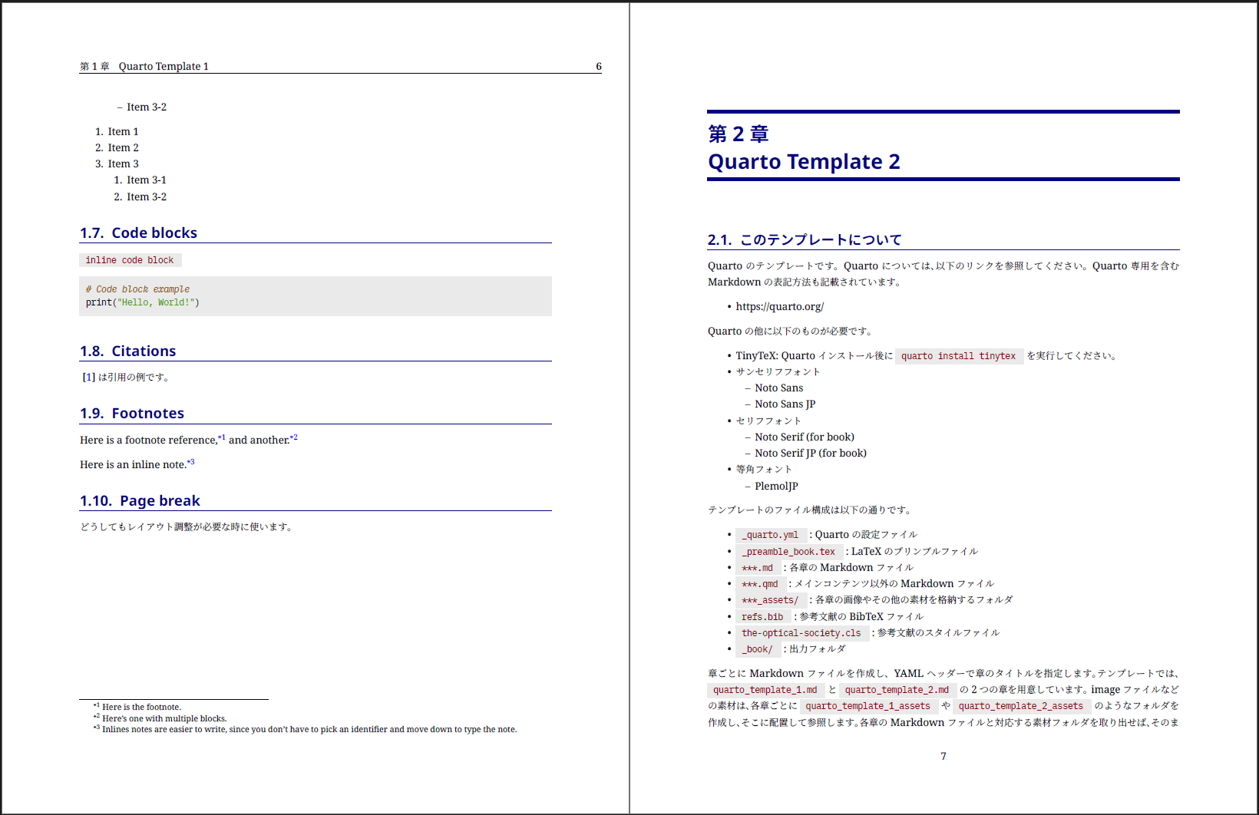
Task: Click page number 7 in footer
Action: pos(943,756)
